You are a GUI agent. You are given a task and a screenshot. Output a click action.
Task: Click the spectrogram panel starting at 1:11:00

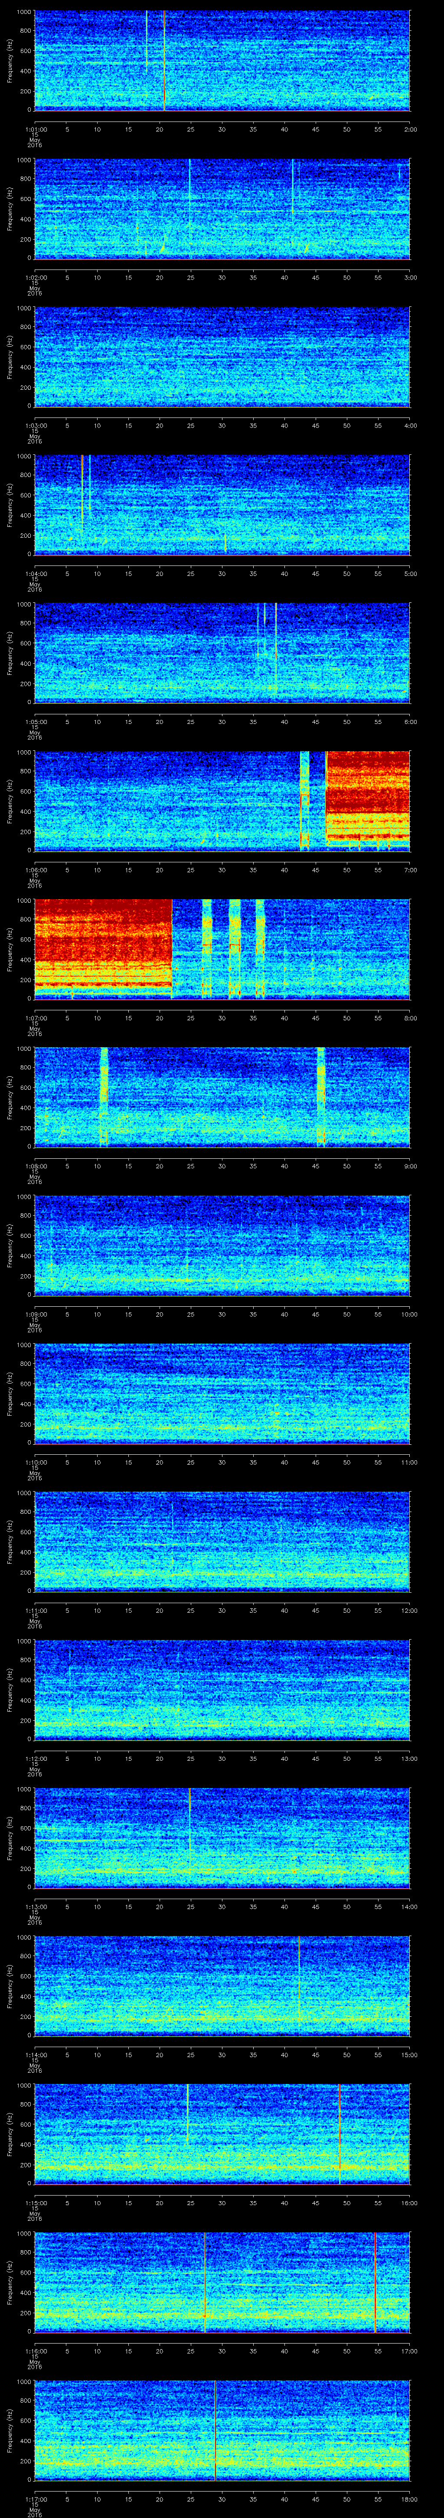click(x=222, y=1542)
